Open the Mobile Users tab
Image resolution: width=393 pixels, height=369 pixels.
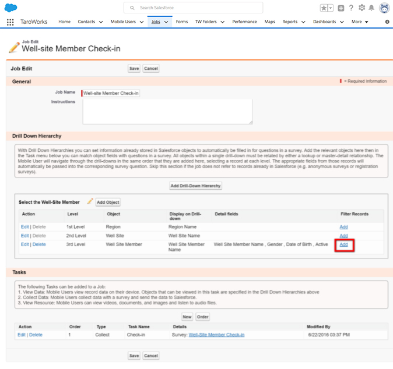pyautogui.click(x=123, y=22)
